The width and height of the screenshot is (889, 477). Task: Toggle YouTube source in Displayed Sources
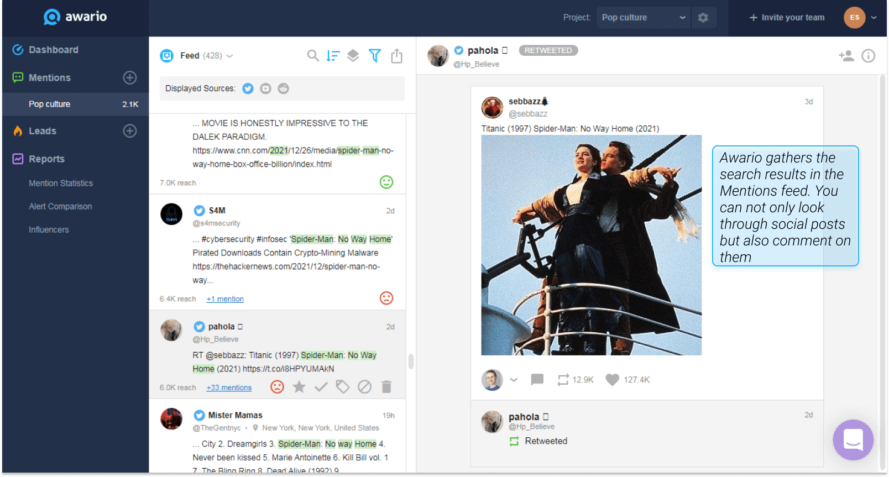[x=266, y=89]
